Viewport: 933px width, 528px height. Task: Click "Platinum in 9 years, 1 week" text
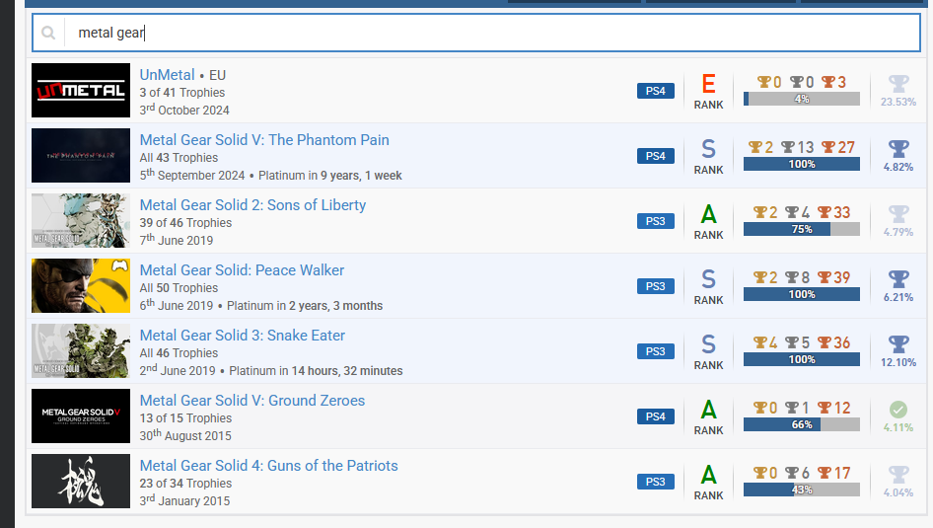[x=330, y=176]
